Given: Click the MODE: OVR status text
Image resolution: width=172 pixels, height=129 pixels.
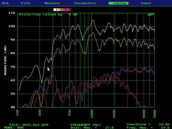Looking at the screenshot, I should click(x=14, y=128).
